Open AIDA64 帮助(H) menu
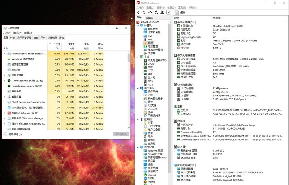The image size is (289, 185). (x=193, y=8)
